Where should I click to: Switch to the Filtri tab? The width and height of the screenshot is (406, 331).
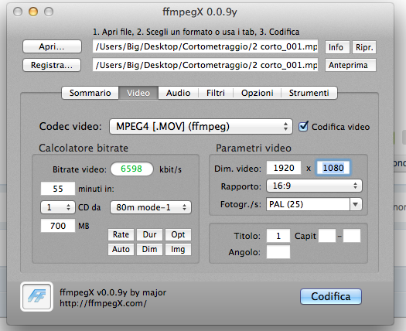pos(216,93)
